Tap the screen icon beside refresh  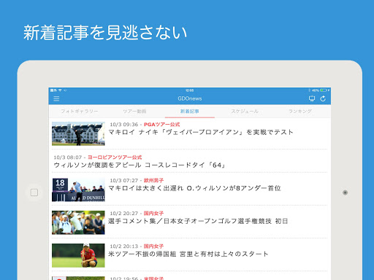tap(312, 98)
